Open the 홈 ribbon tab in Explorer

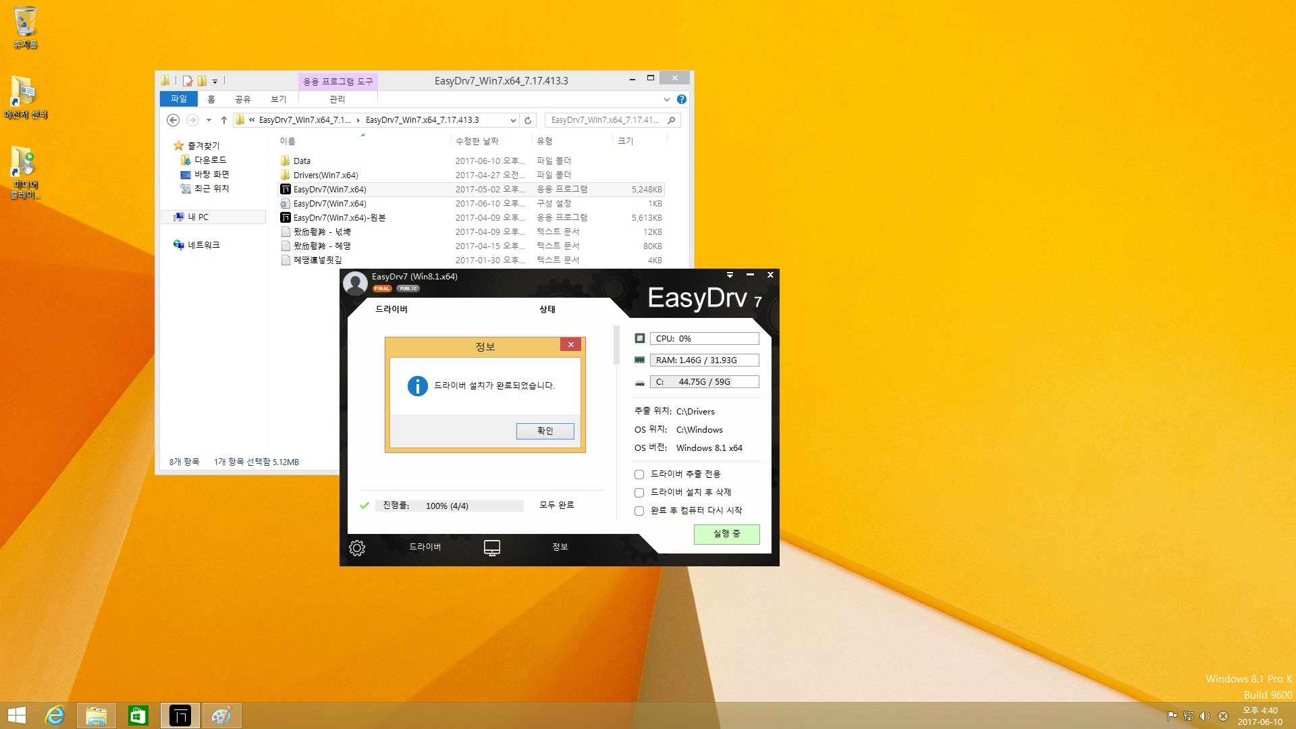click(x=211, y=99)
